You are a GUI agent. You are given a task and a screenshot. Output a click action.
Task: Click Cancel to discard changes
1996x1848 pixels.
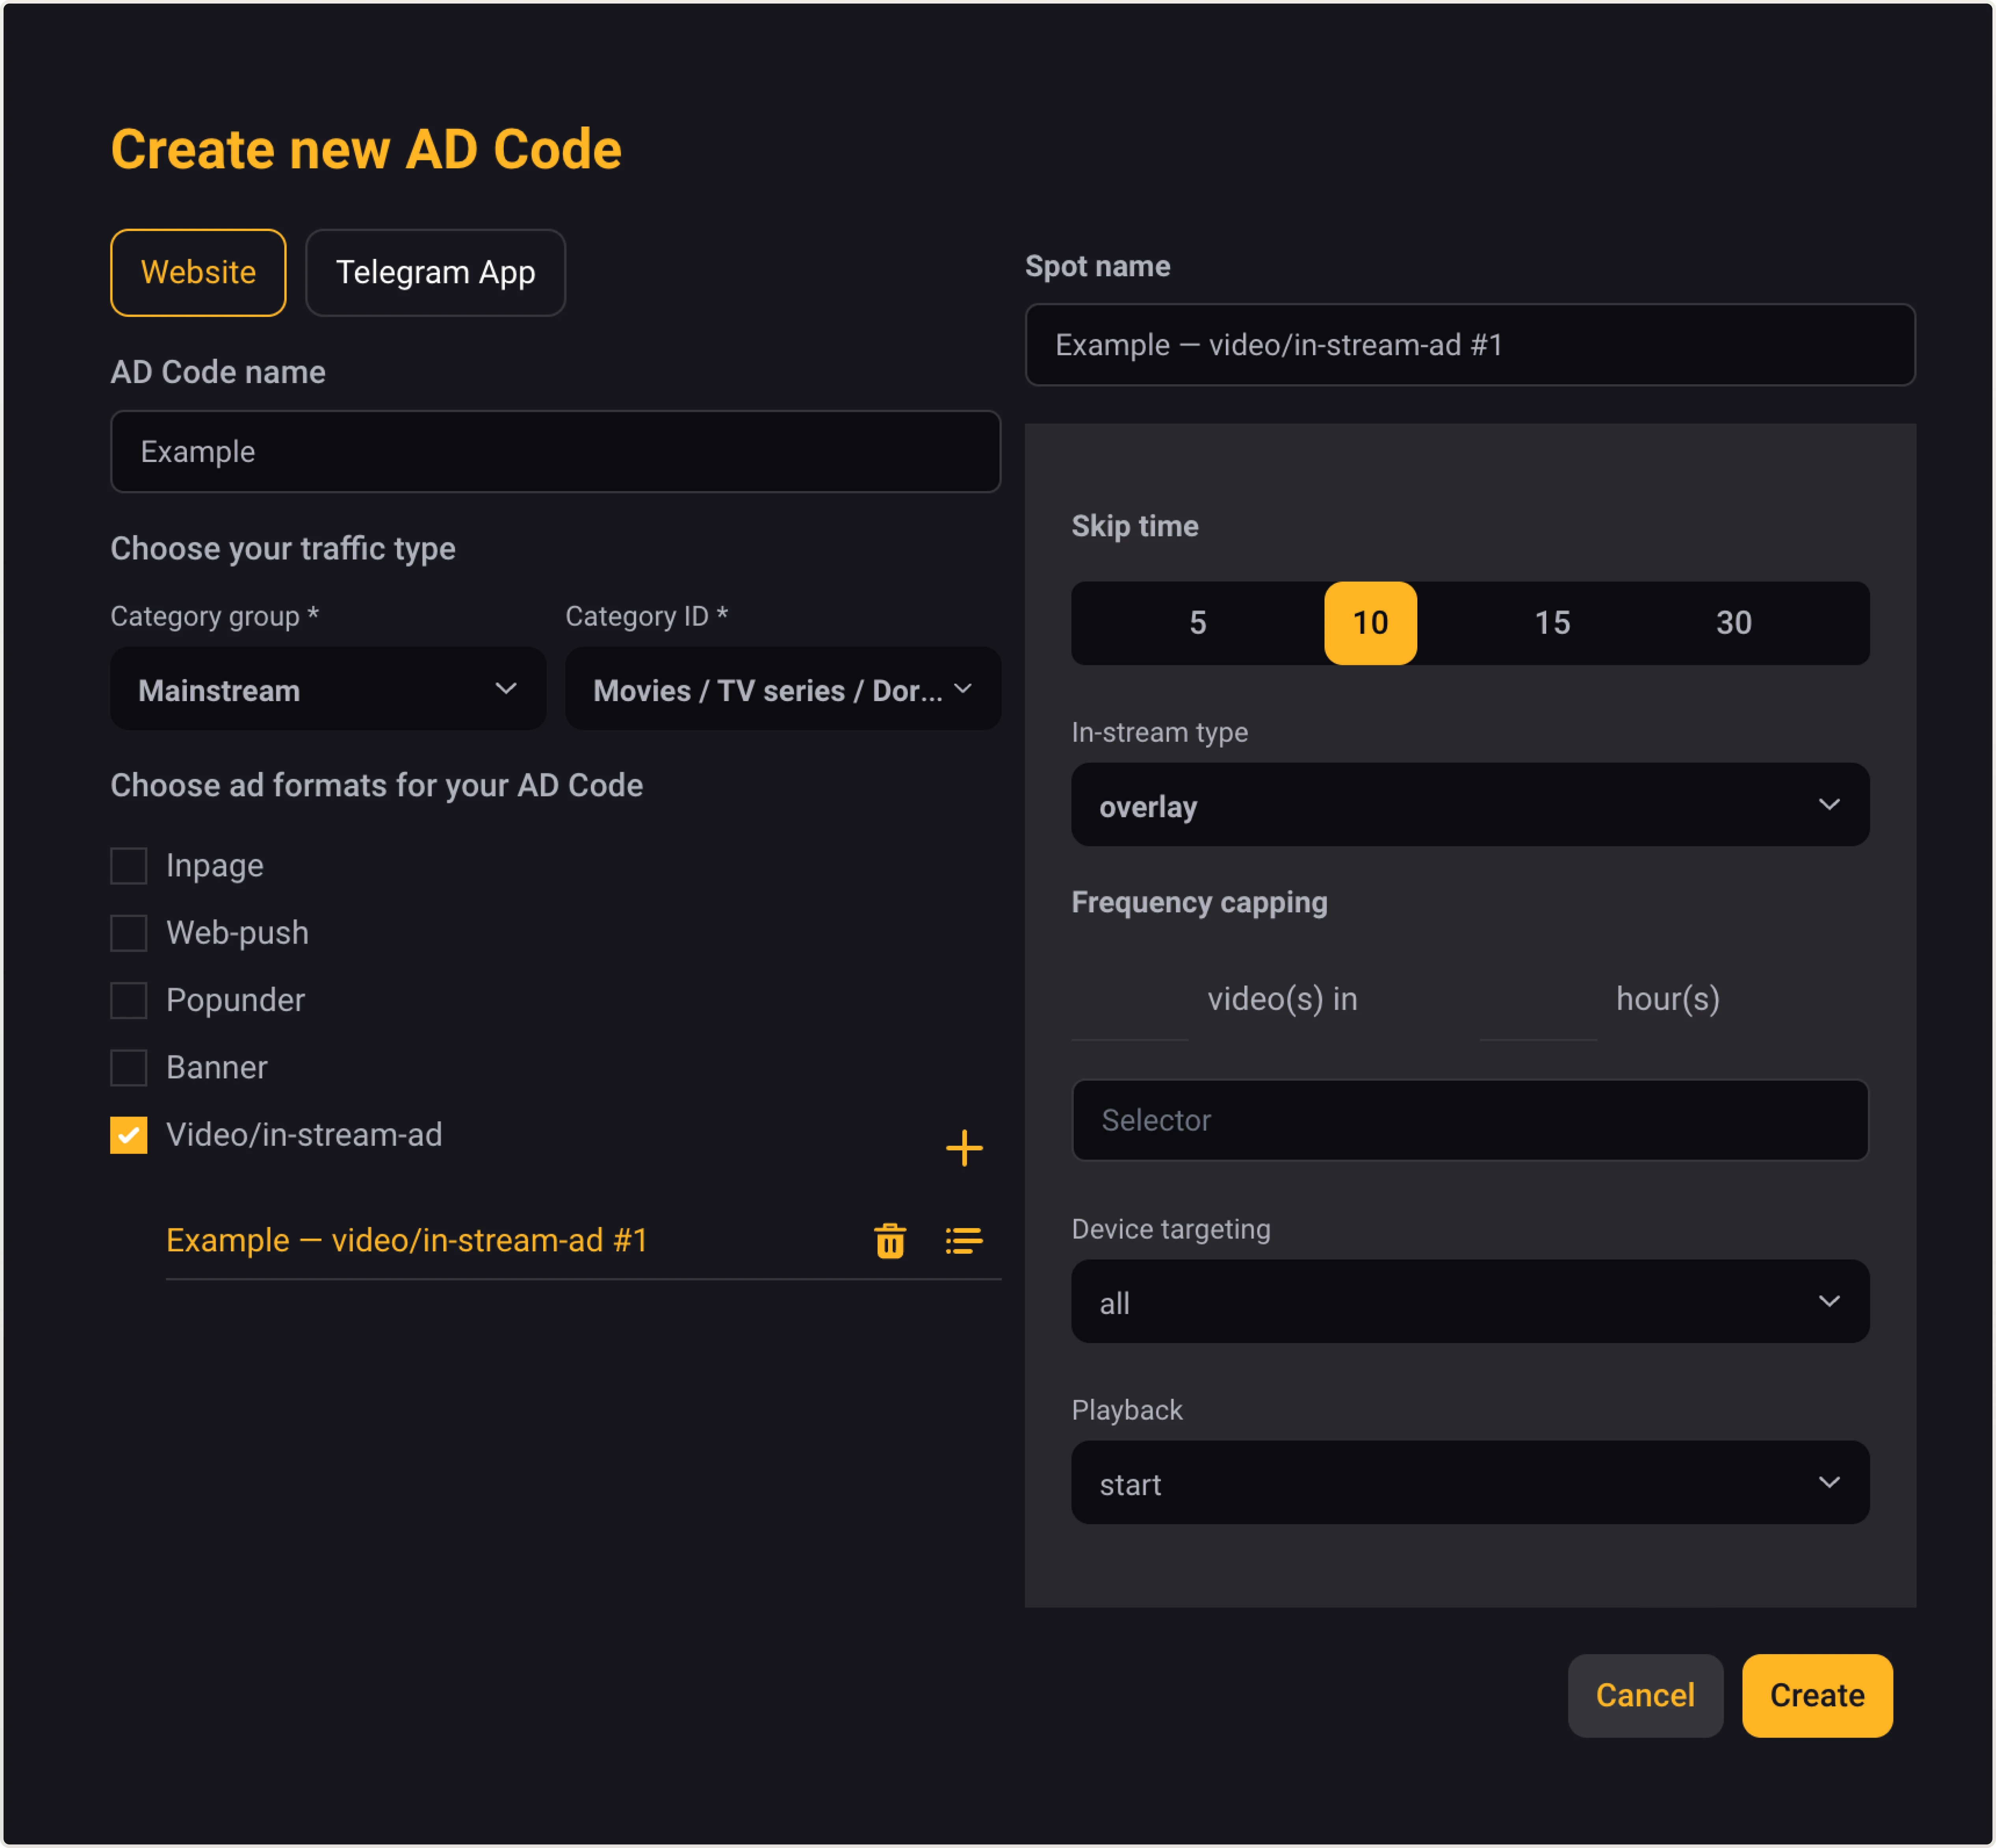1645,1695
